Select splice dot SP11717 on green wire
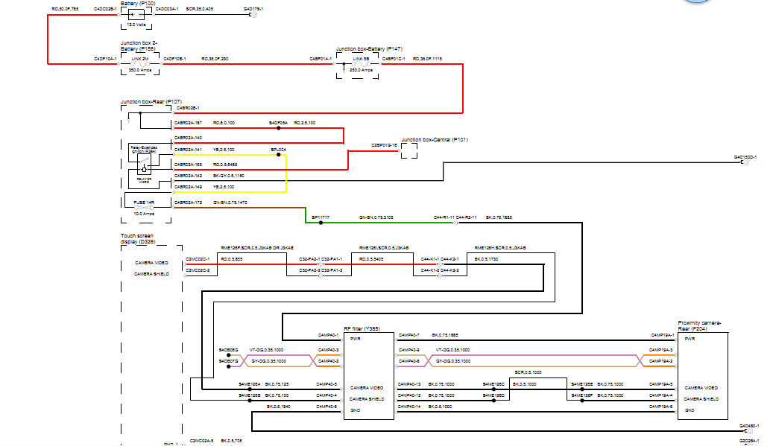Viewport: 773px width, 446px height. pyautogui.click(x=321, y=223)
